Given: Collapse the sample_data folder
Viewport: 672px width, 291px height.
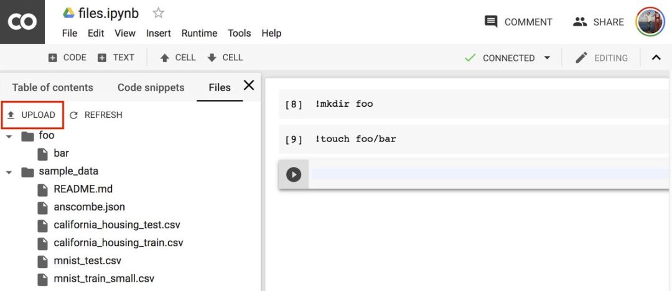Looking at the screenshot, I should coord(9,172).
